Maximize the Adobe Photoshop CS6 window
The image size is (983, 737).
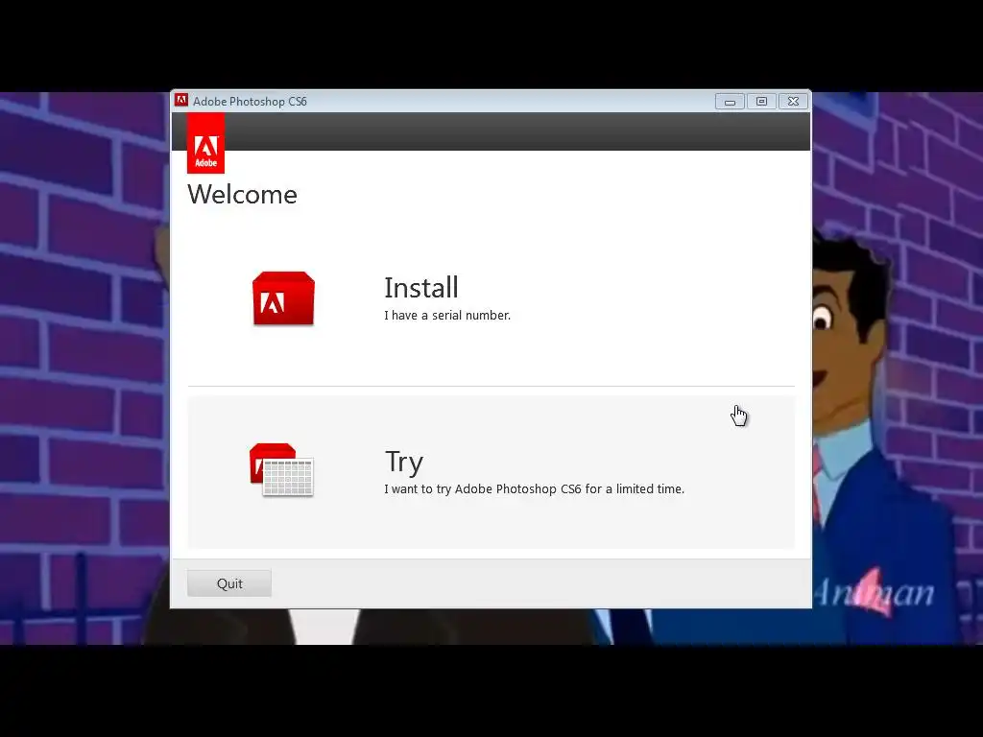[761, 102]
